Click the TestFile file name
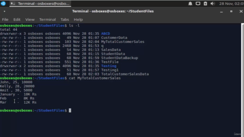Viewport: 244px width, 137px height. click(110, 62)
